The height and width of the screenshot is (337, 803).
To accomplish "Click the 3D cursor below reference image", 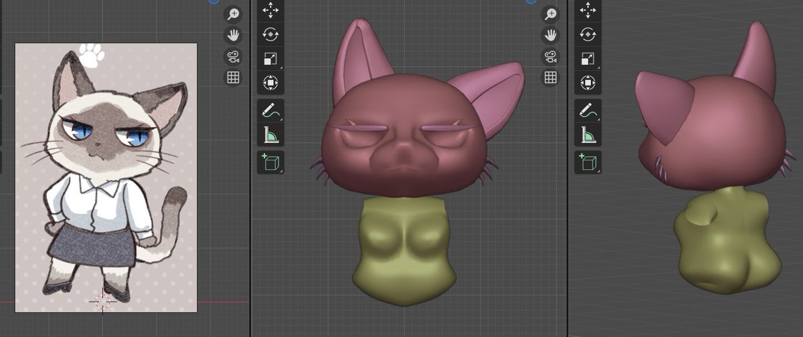I will coord(102,302).
